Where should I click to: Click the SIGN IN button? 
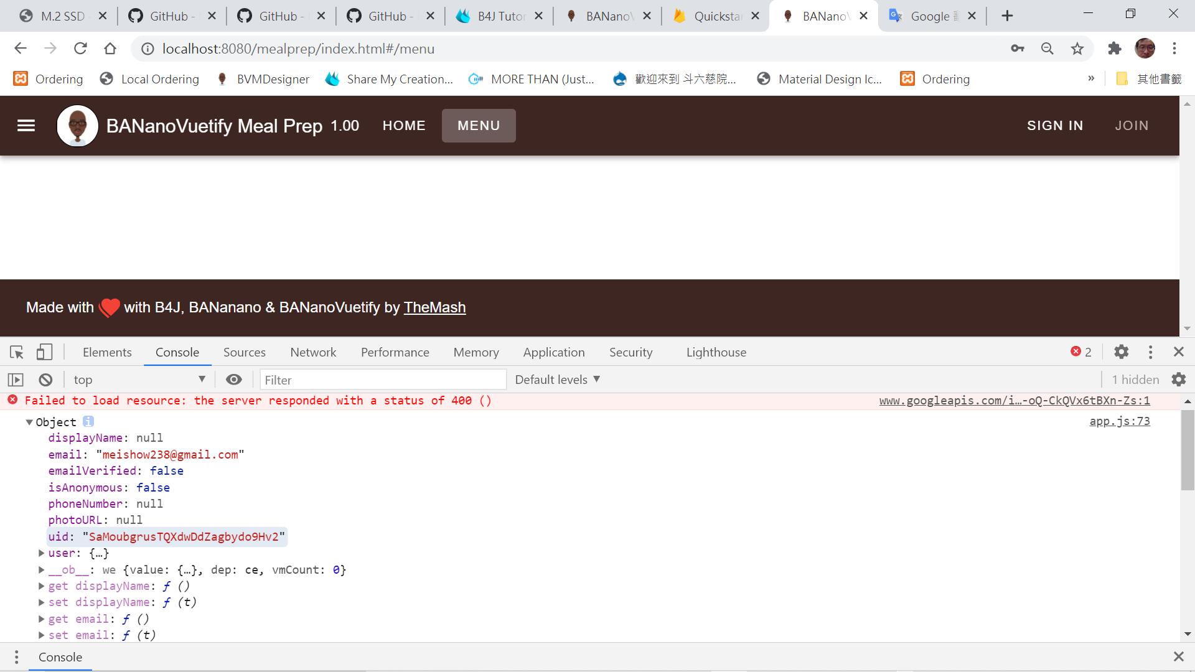[x=1055, y=126]
